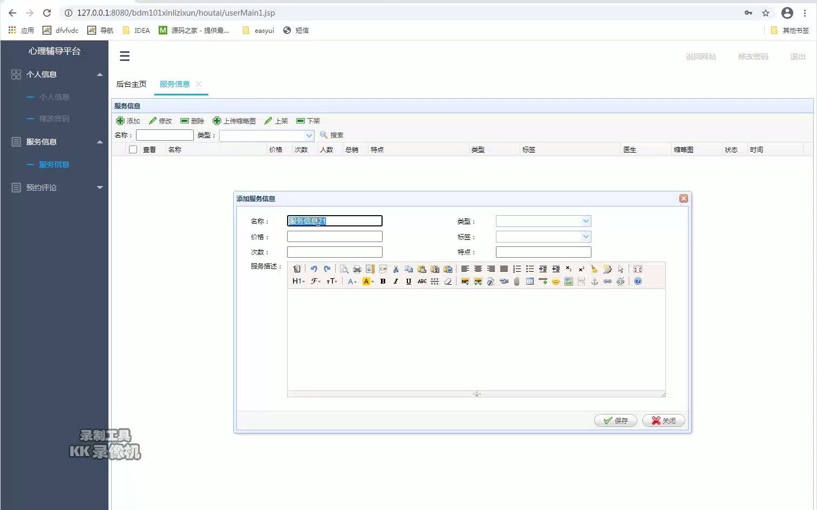Click the 关闭 button in the dialog
The width and height of the screenshot is (817, 510).
point(664,421)
